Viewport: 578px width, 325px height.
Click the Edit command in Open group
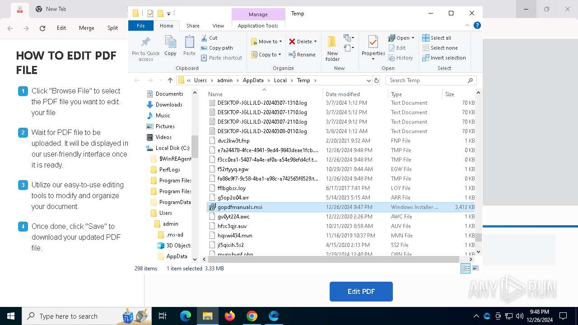point(397,48)
